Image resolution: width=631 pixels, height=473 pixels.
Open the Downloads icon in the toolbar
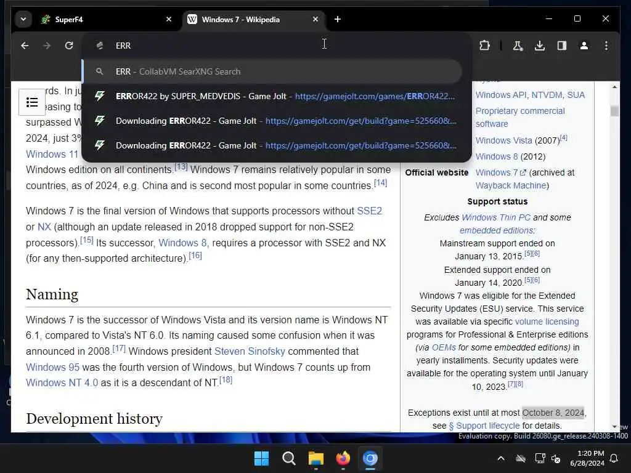[540, 46]
